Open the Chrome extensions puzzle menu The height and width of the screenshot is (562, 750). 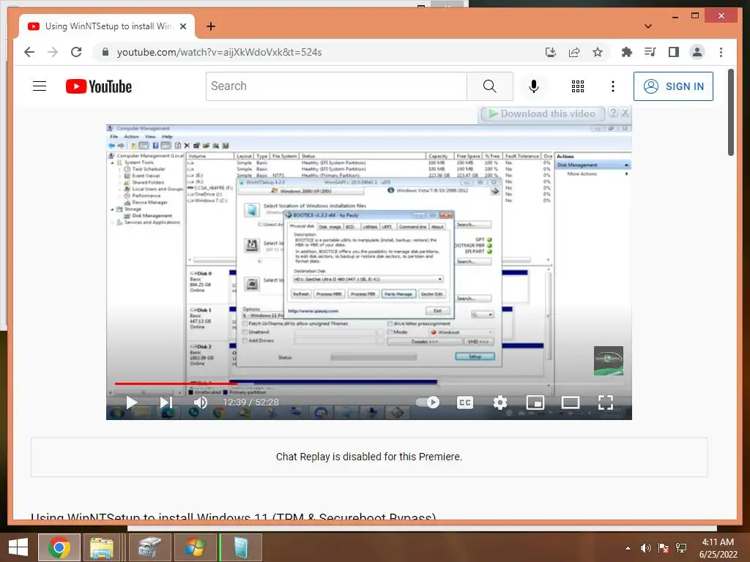tap(627, 52)
